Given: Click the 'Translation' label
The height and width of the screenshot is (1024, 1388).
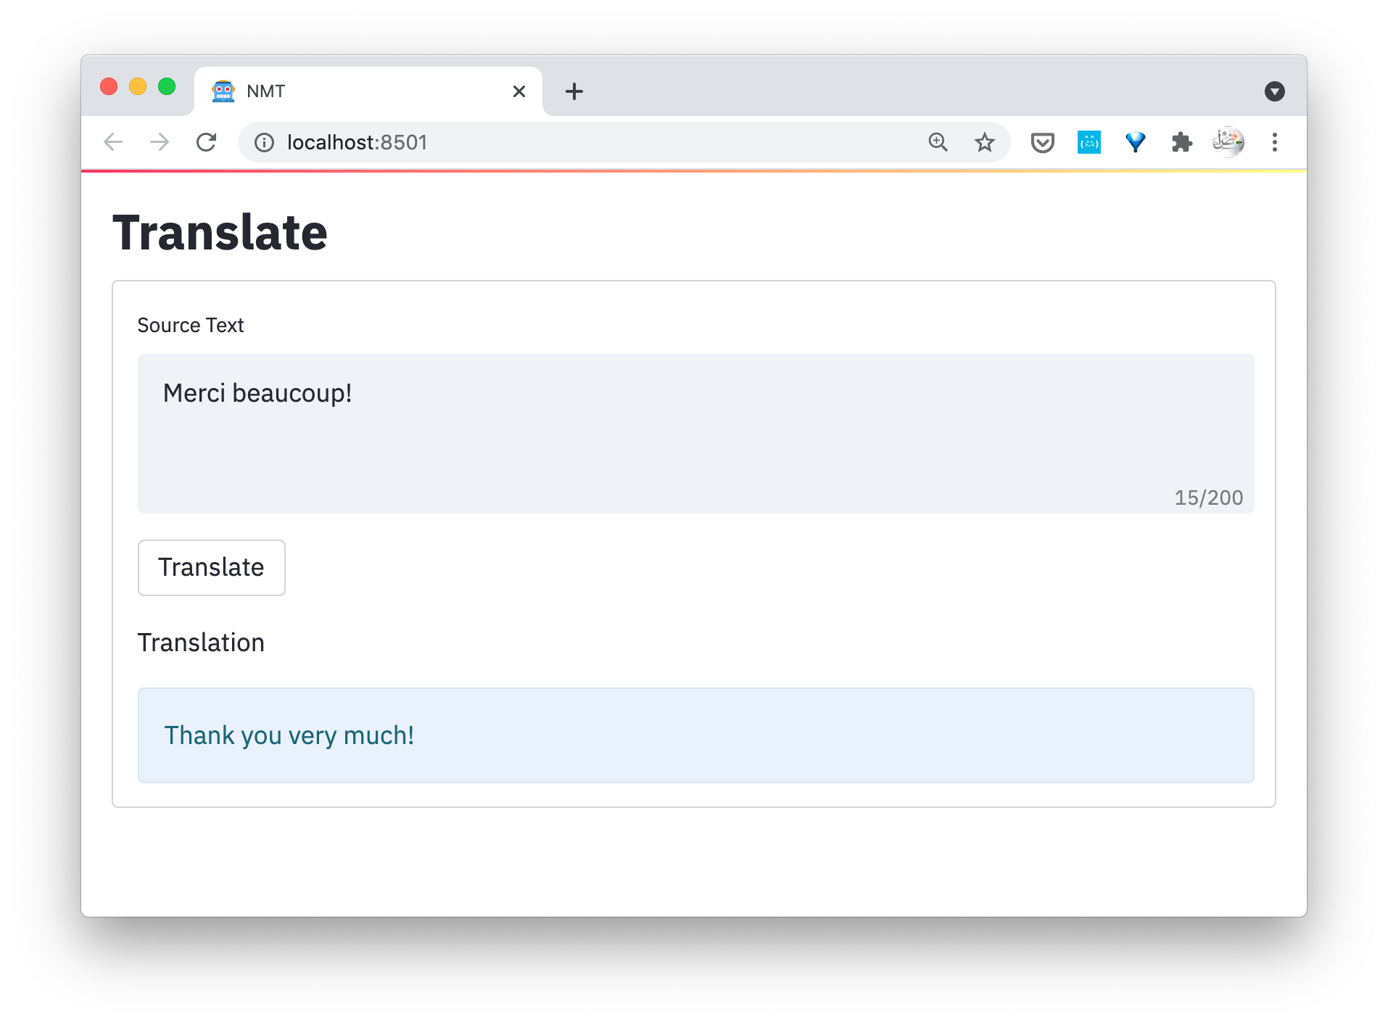Looking at the screenshot, I should 201,643.
